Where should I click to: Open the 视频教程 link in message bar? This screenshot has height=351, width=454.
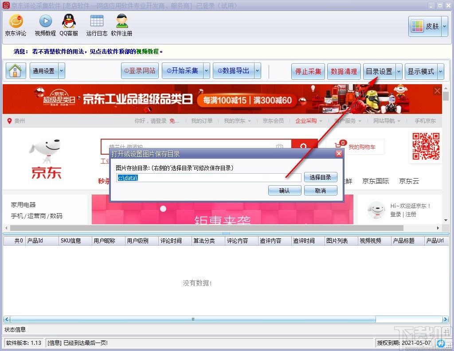(x=147, y=51)
